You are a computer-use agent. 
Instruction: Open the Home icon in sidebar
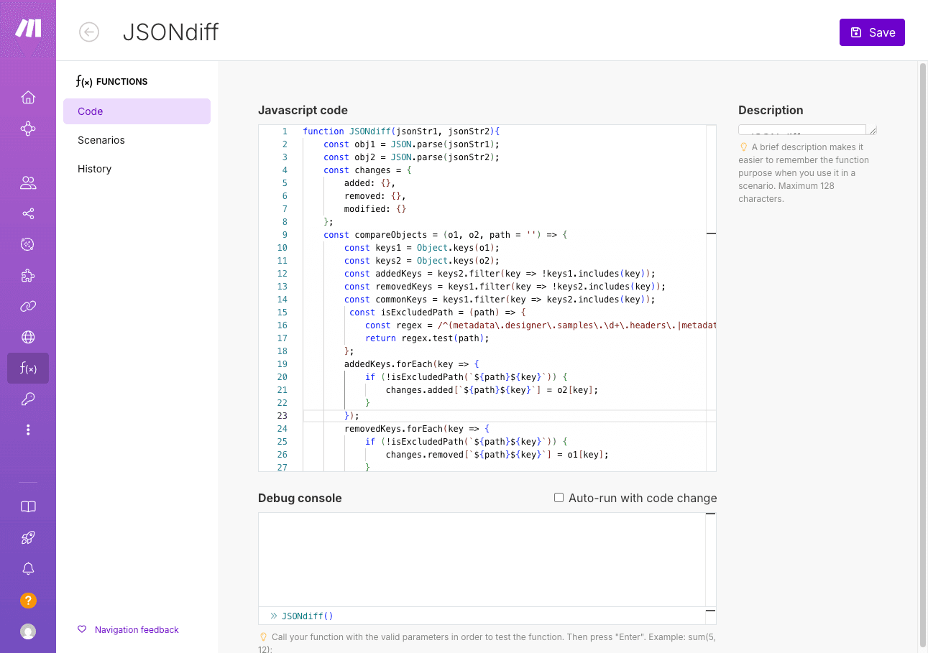coord(28,98)
